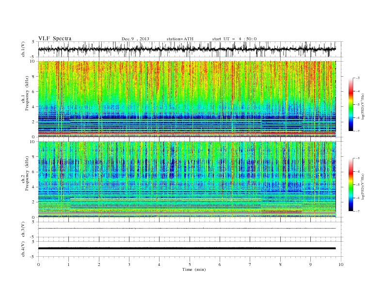Click the "ch.2 Frequency (kHz)" axis label

tap(25, 180)
